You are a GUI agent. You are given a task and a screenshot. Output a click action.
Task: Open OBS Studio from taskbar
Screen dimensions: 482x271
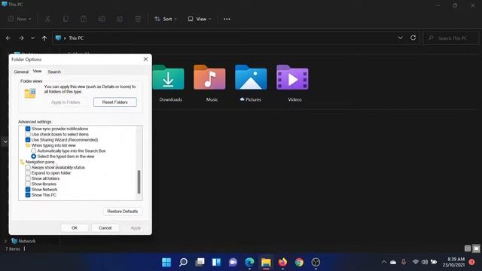click(316, 262)
